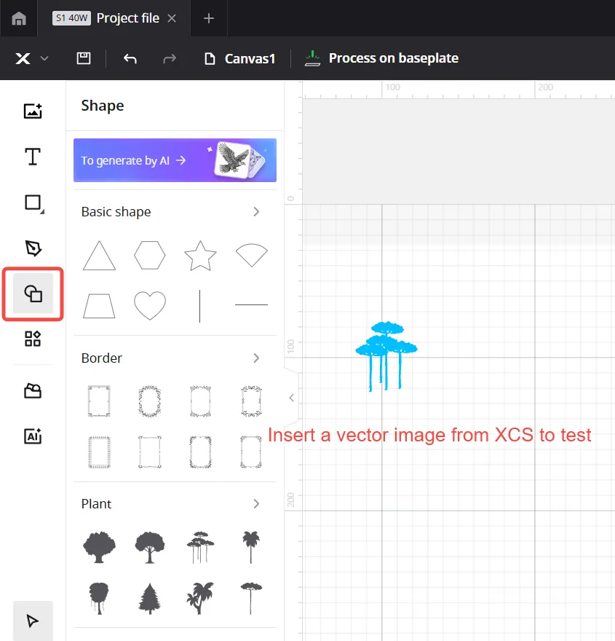Insert the star shape

200,256
